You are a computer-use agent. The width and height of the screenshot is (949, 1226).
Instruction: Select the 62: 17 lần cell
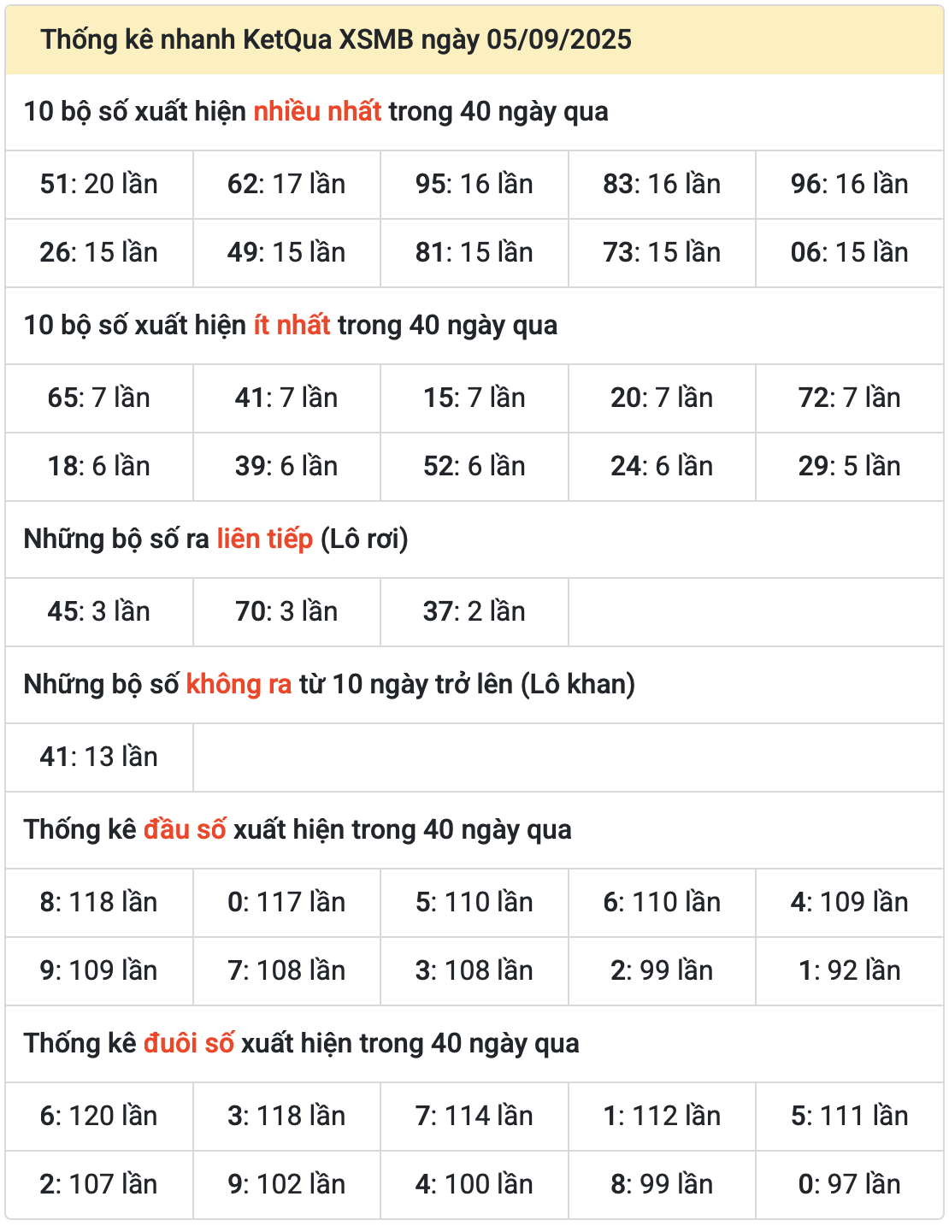pyautogui.click(x=286, y=184)
